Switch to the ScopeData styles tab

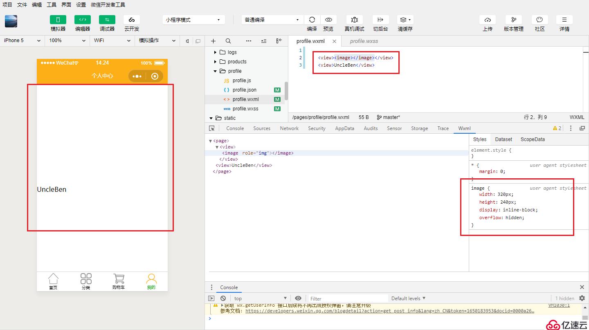pos(533,139)
